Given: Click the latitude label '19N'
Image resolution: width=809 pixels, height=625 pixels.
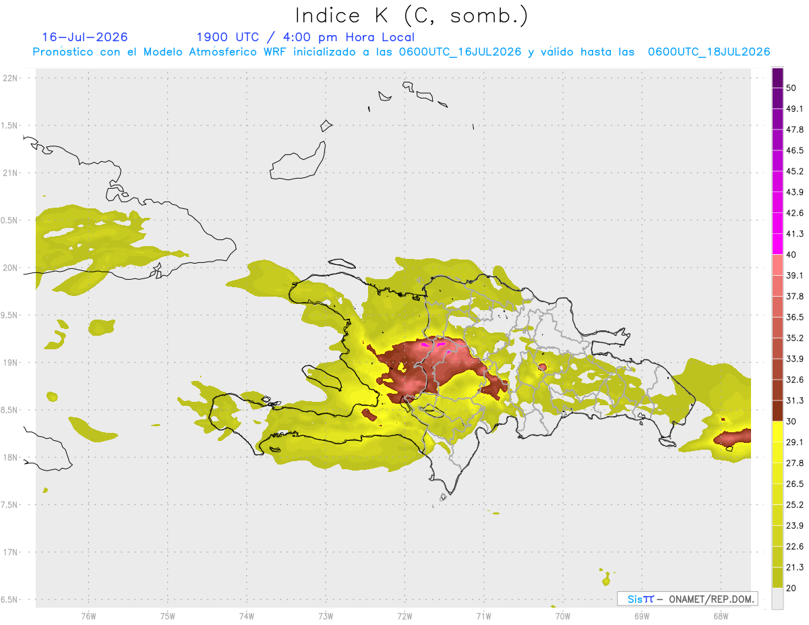Looking at the screenshot, I should (x=11, y=362).
